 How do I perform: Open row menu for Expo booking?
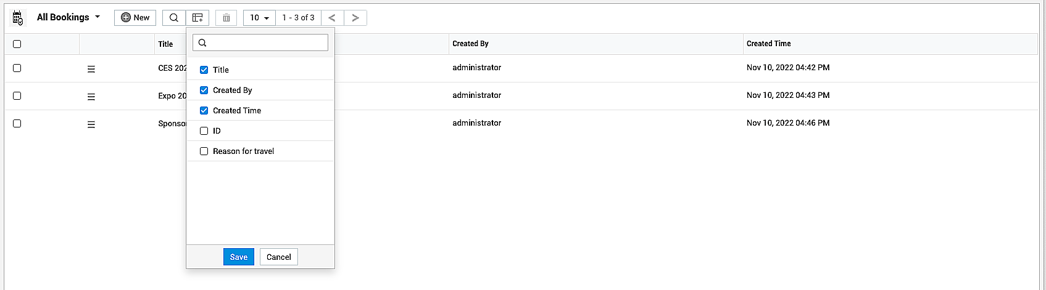click(91, 97)
